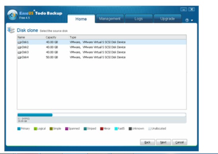
Task: Click Disk1's 40.00 GB capacity cell
Action: 52,42
